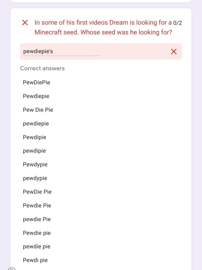Viewport: 202px width, 270px height.
Task: Select the "Pewdiepie" capitalized answer
Action: pyautogui.click(x=36, y=96)
